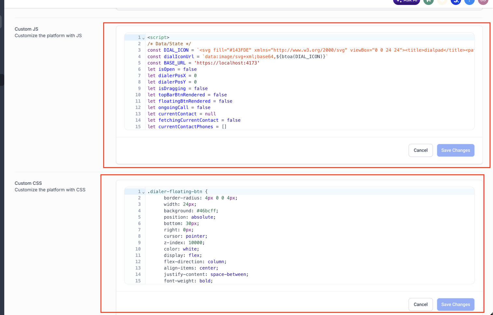Open the green megaphone announcements icon
Screen dimensions: 493x315
(429, 1)
